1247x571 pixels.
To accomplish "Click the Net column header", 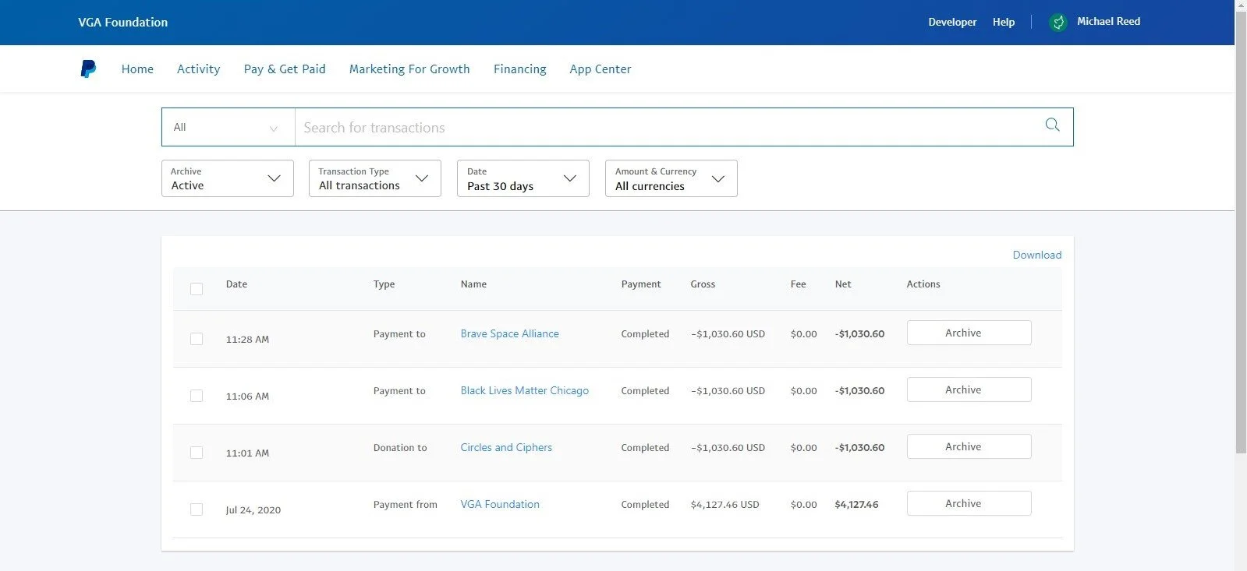I will coord(843,284).
